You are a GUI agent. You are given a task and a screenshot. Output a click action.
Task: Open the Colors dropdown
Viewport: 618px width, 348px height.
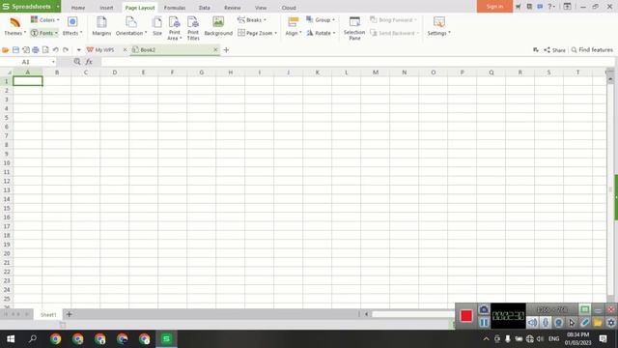[x=45, y=19]
